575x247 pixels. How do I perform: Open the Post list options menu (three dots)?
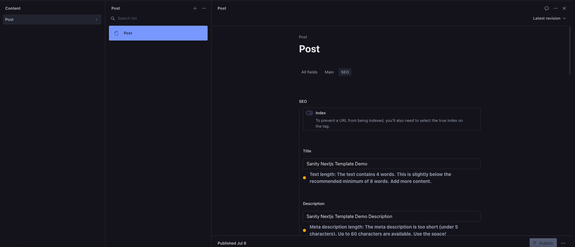[204, 8]
